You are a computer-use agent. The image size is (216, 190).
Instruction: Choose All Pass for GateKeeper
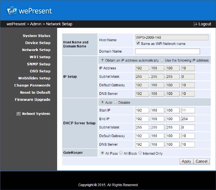102,153
